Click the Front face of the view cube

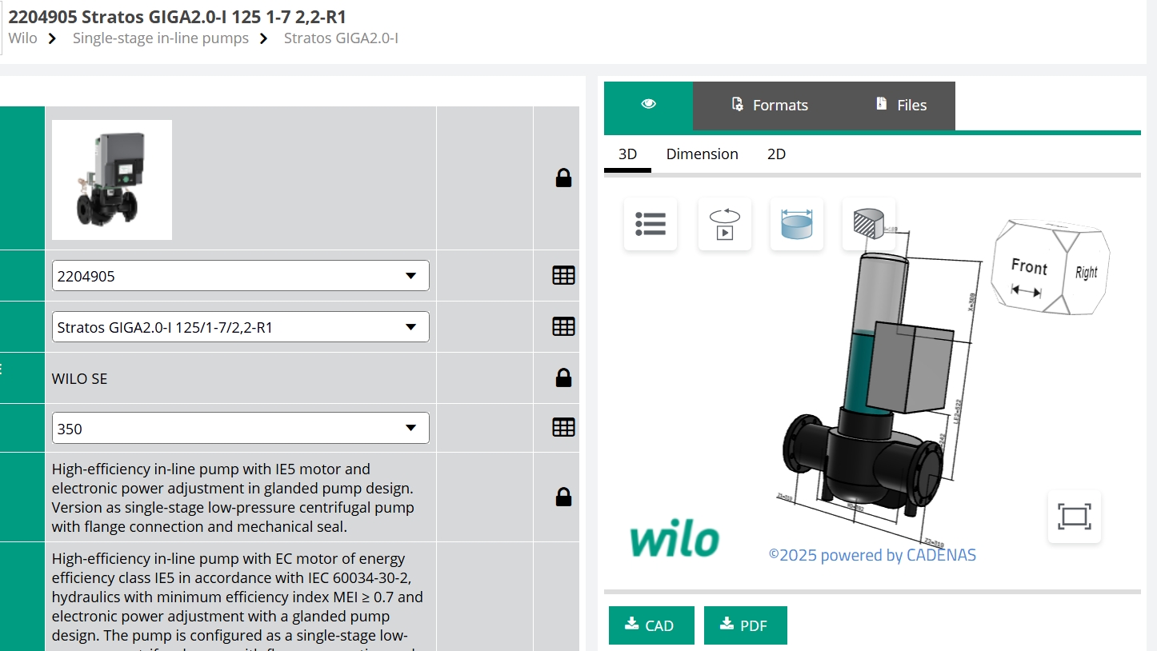coord(1028,268)
